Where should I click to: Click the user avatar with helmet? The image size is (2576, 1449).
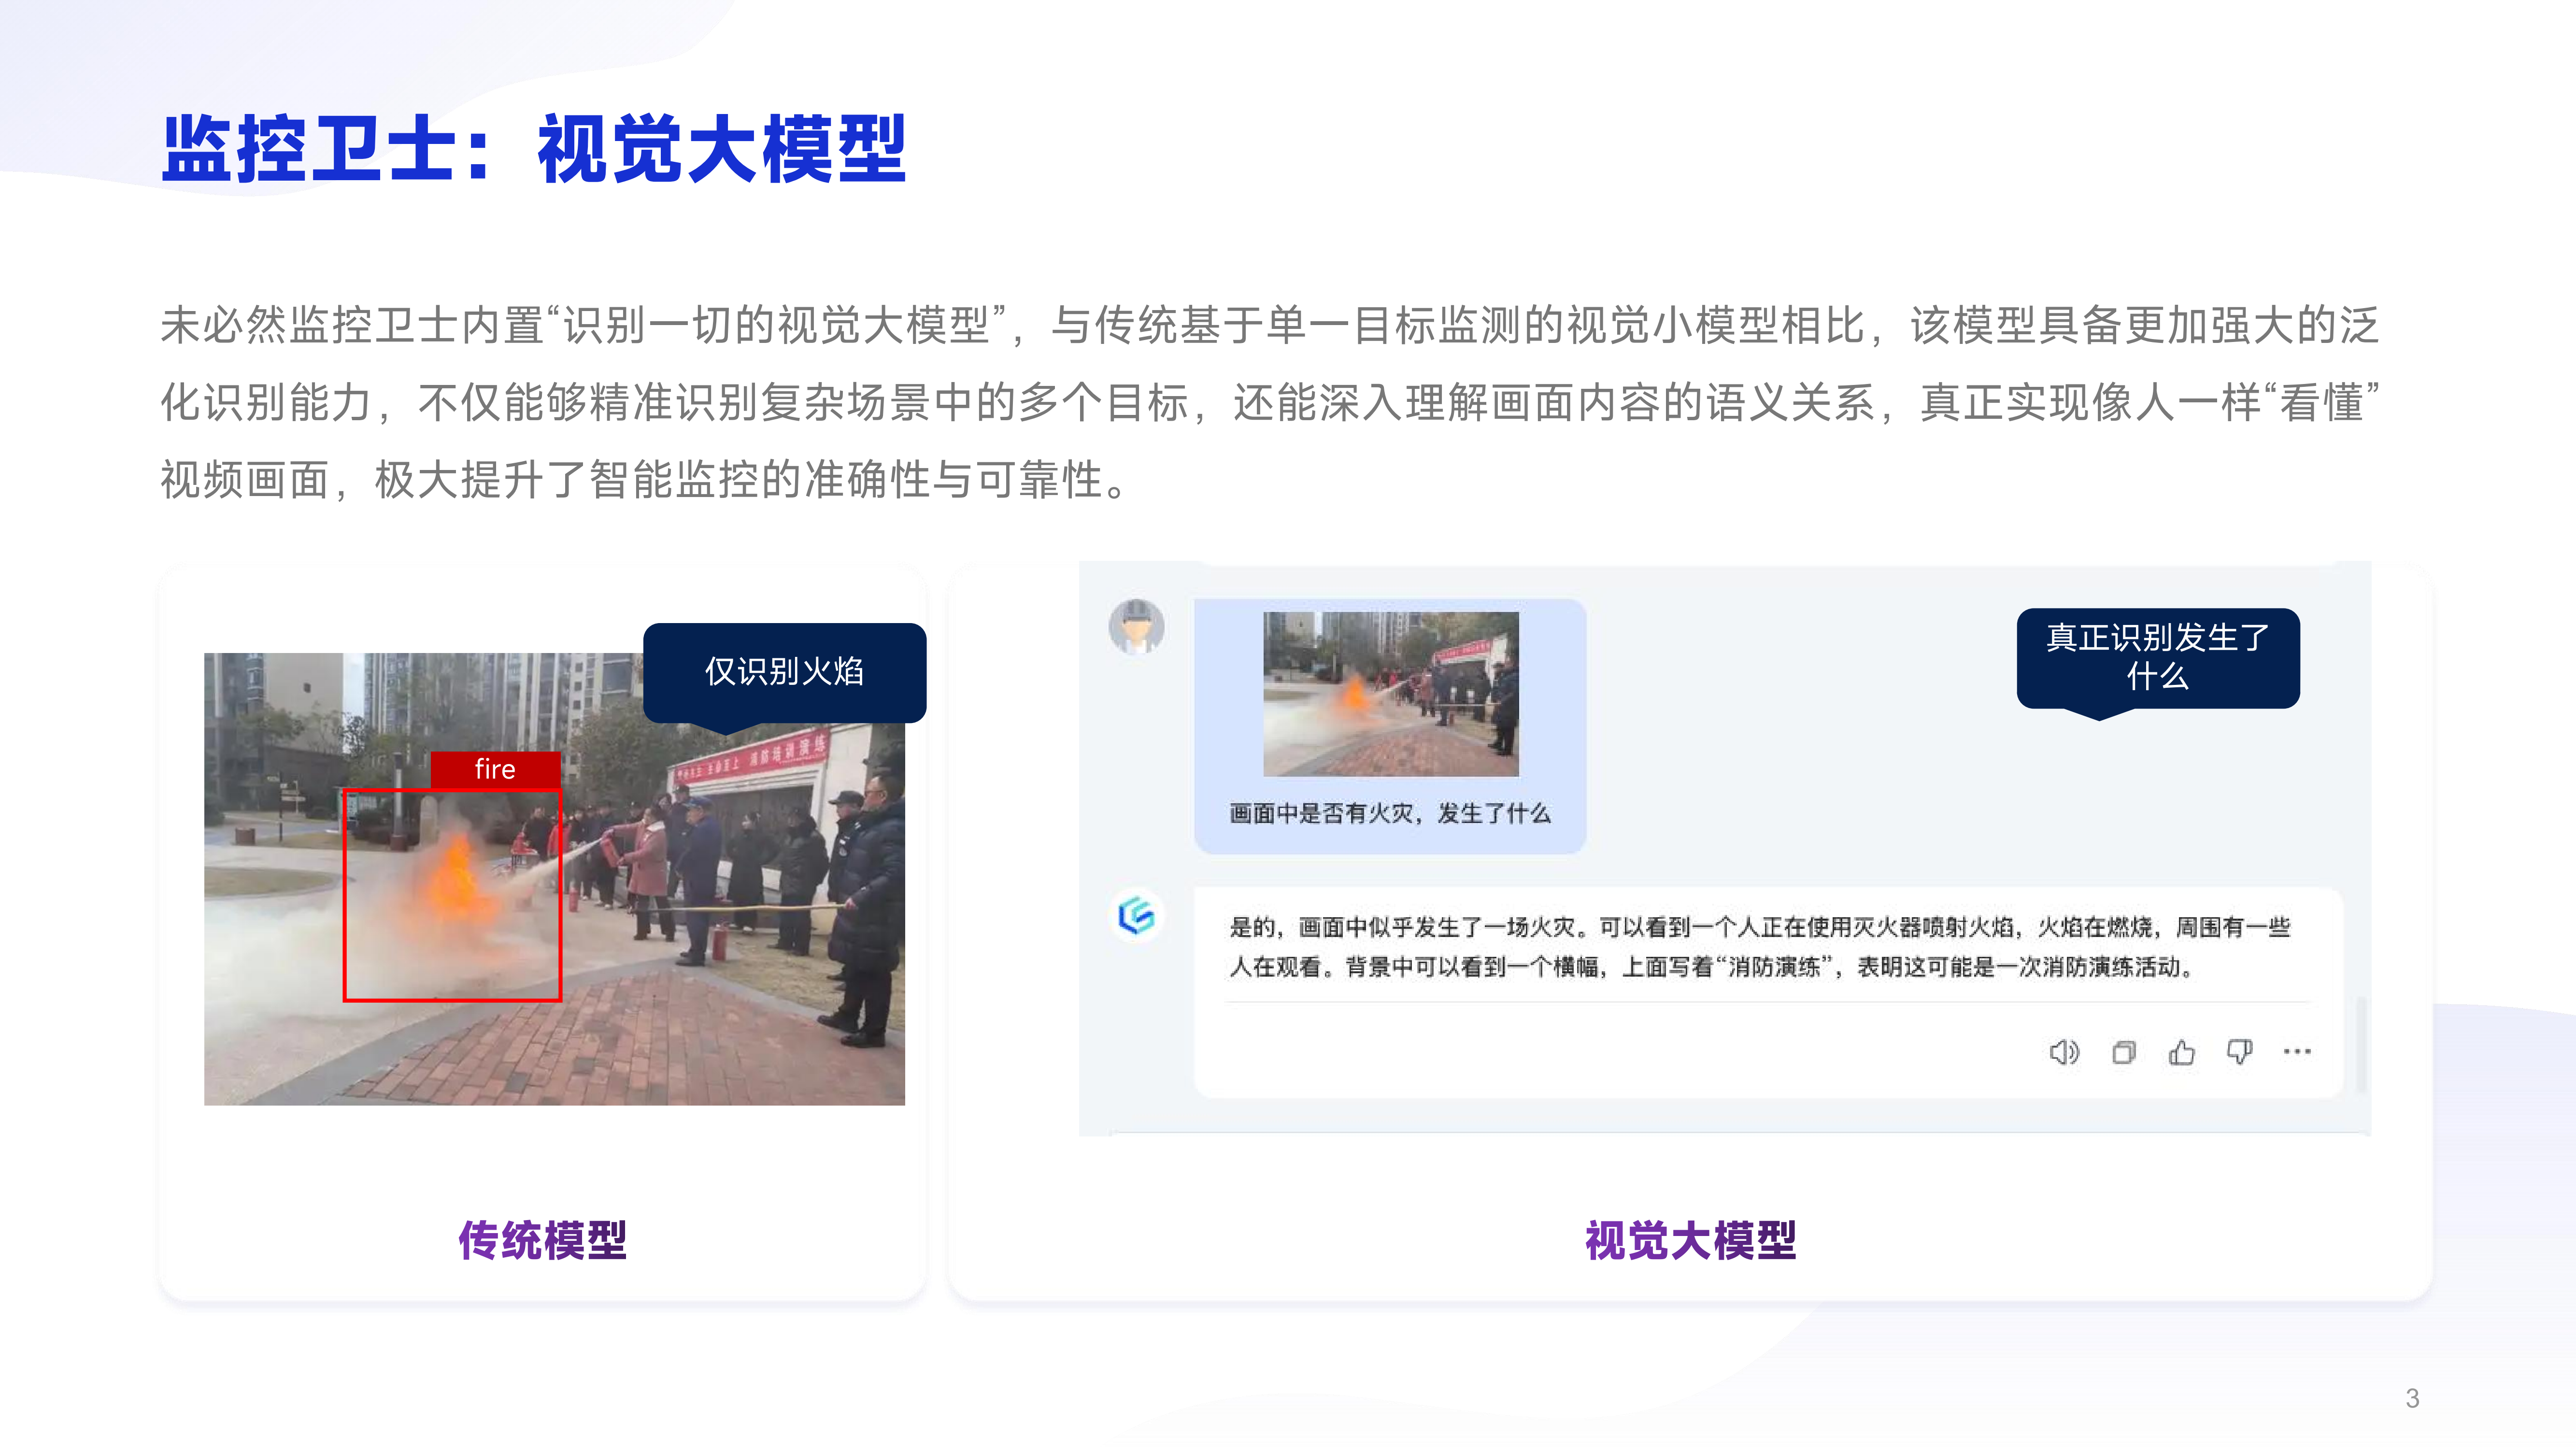tap(1136, 626)
